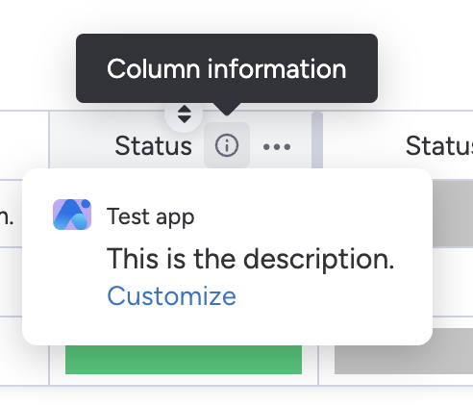Click "This is the description." text
The height and width of the screenshot is (406, 473).
click(x=250, y=259)
